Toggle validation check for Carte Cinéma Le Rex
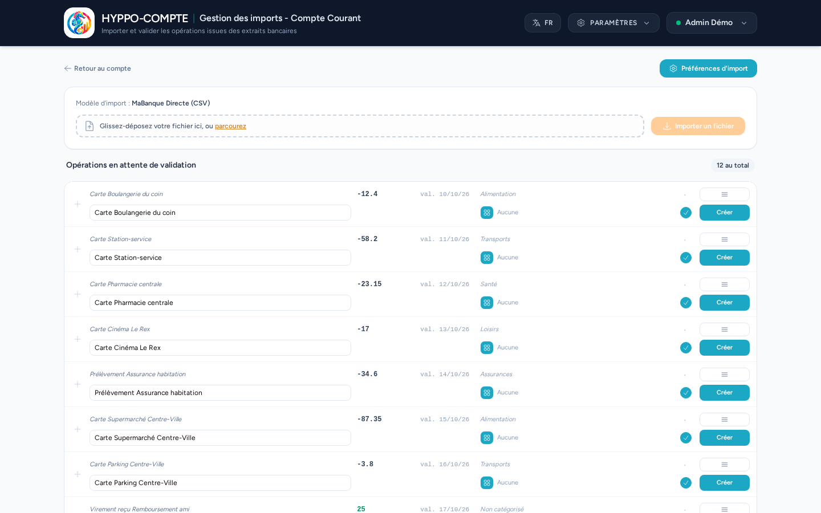The height and width of the screenshot is (513, 821). [686, 348]
